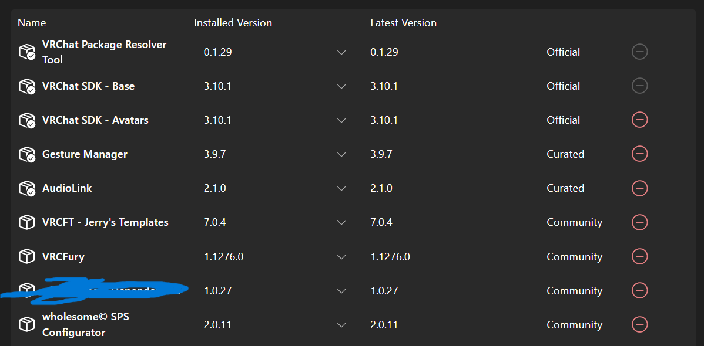Select the VRChat SDK - Avatars row name
704x346 pixels.
[95, 120]
